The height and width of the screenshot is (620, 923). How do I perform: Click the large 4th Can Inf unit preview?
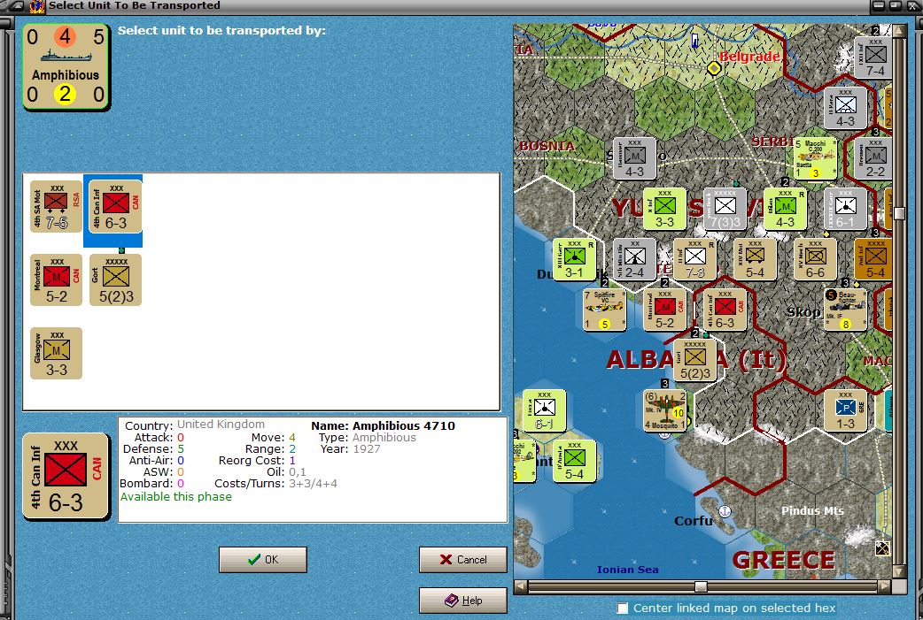tap(66, 477)
